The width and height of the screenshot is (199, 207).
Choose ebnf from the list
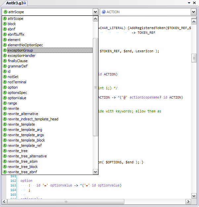point(48,29)
